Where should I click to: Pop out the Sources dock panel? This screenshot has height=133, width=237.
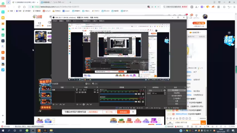pos(97,87)
